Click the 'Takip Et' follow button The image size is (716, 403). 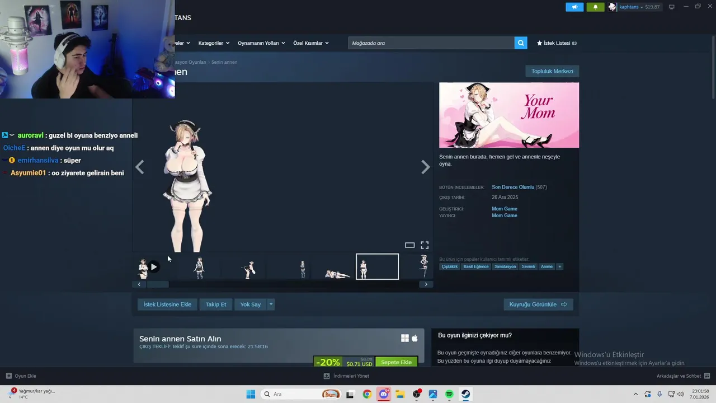216,304
